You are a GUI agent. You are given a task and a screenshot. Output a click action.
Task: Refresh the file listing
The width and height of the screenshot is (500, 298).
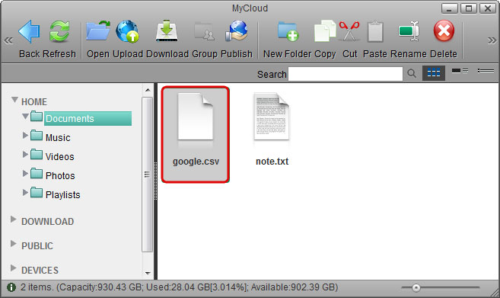coord(59,31)
